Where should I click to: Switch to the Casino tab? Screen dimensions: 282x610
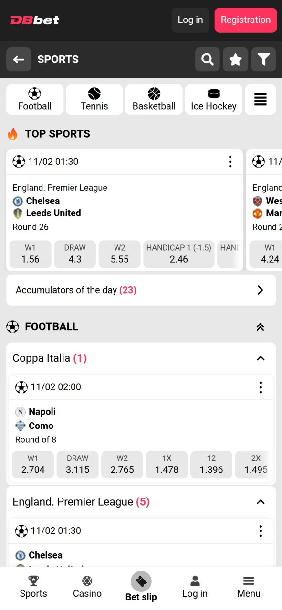coord(87,586)
